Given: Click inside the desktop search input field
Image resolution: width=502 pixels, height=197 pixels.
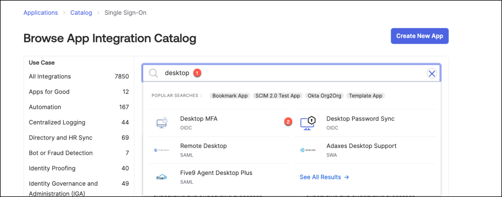Looking at the screenshot, I should (294, 73).
